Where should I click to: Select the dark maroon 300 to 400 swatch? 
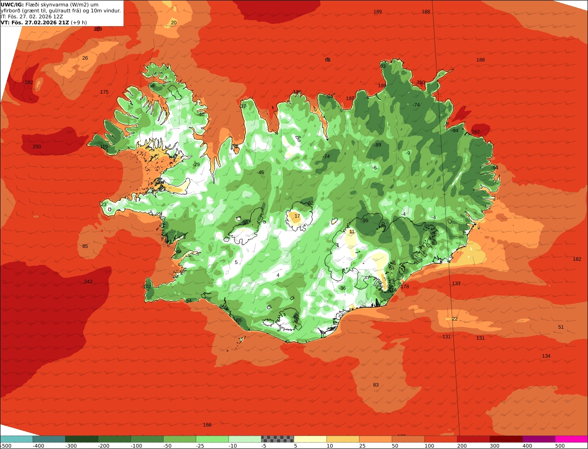tap(506, 439)
